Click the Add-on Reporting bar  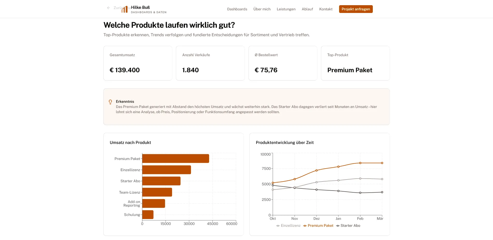click(154, 203)
